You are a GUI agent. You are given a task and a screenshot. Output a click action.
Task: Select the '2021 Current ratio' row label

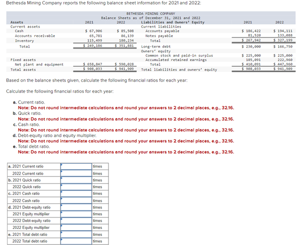28,166
